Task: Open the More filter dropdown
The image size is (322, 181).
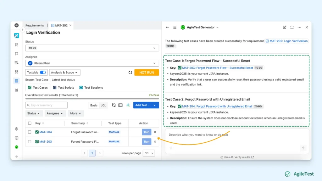Action: 75,113
